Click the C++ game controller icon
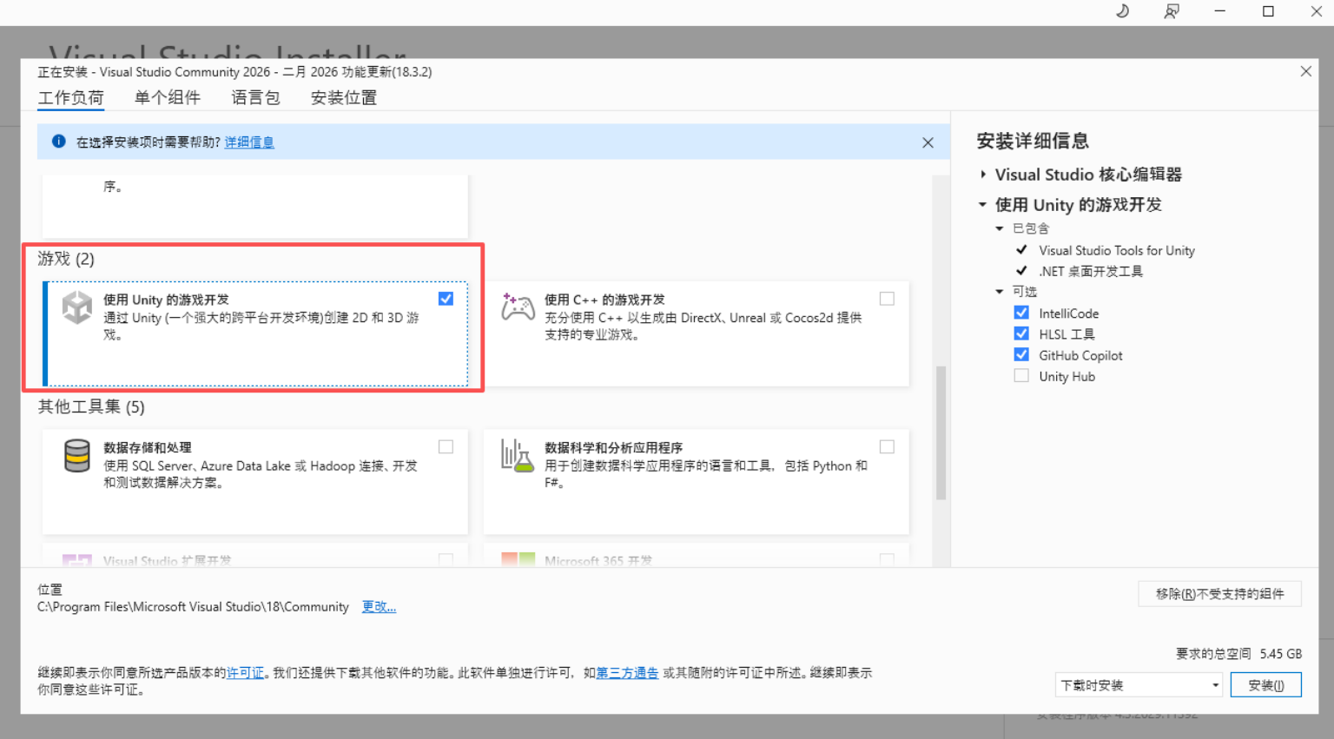Screen dimensions: 1334x739 pyautogui.click(x=518, y=307)
